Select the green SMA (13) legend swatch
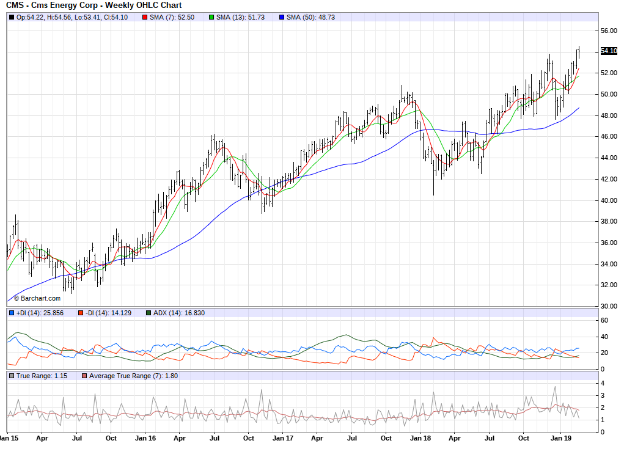 (x=211, y=17)
